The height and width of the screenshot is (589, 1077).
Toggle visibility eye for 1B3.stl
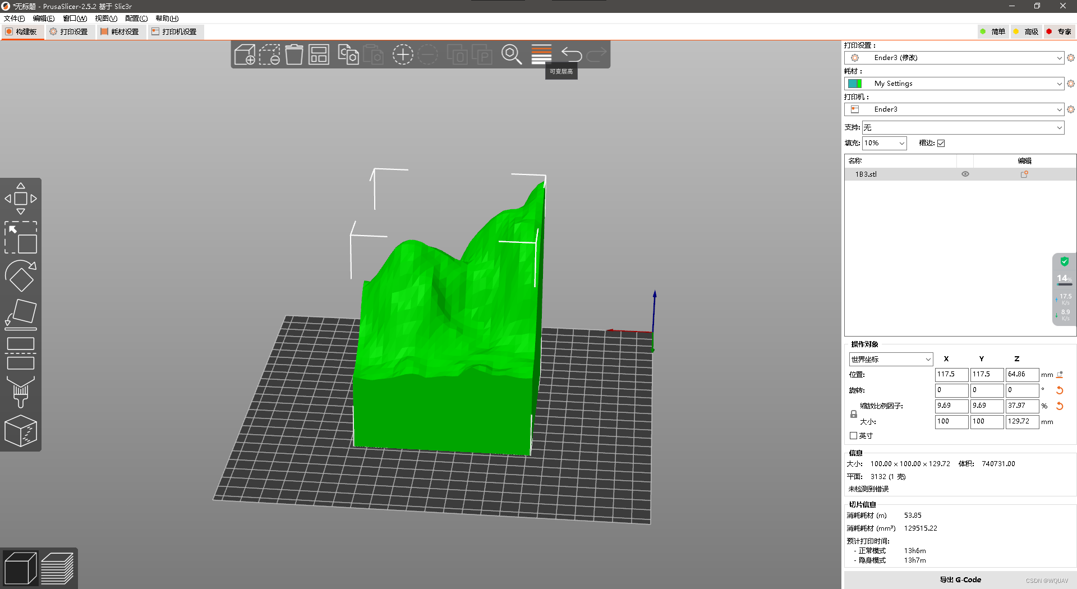(x=965, y=174)
